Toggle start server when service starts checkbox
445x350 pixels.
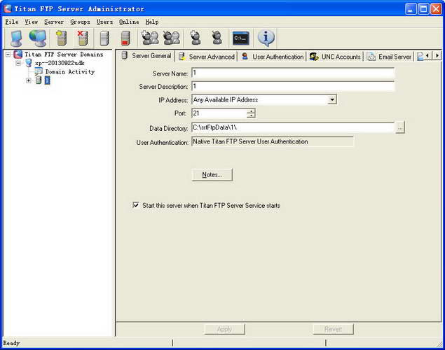click(136, 206)
